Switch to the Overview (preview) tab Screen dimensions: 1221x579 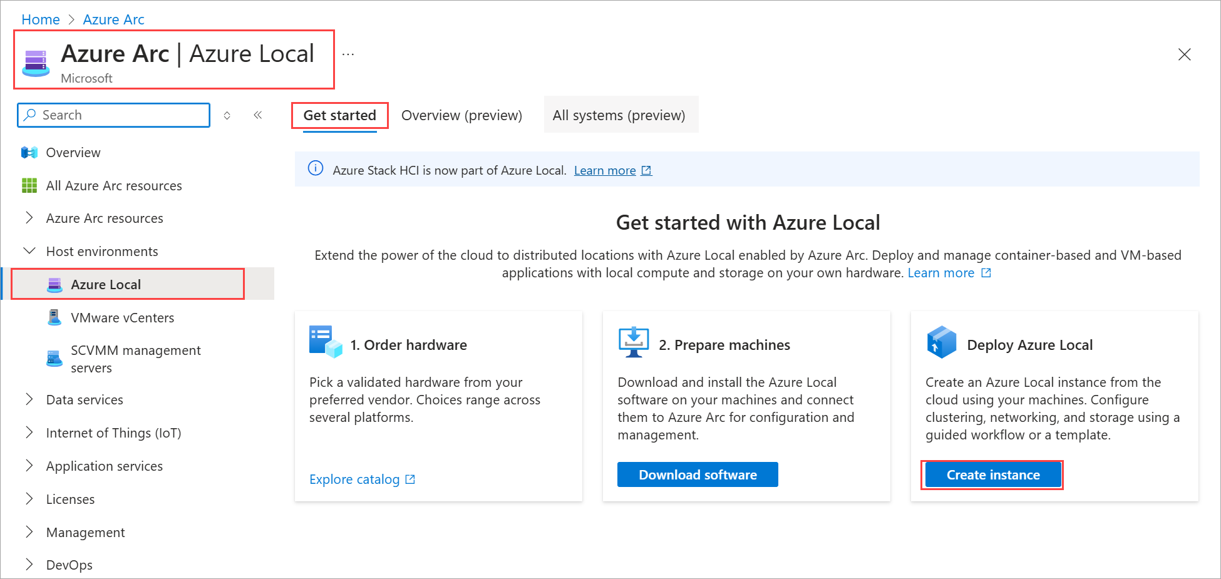pyautogui.click(x=461, y=116)
